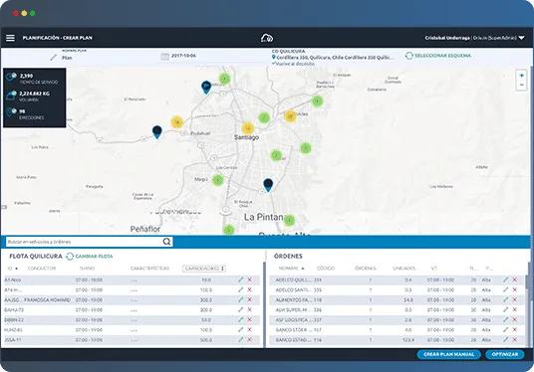Click the Conductor column header
Image resolution: width=534 pixels, height=372 pixels.
[x=42, y=269]
